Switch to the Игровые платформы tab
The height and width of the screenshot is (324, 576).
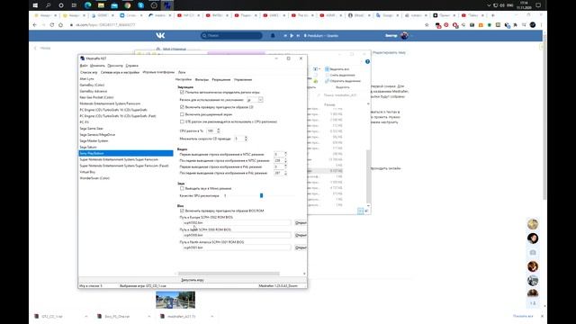[x=158, y=72]
